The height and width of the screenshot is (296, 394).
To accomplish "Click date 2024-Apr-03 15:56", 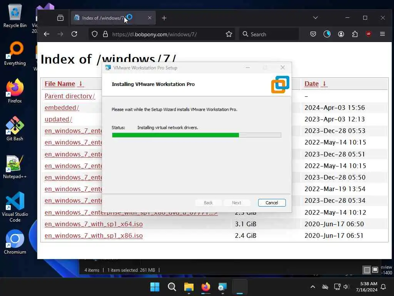I will click(x=334, y=108).
